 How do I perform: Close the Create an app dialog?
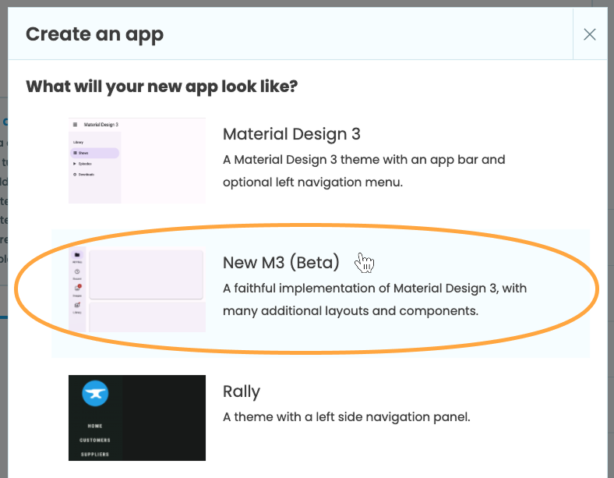(590, 34)
